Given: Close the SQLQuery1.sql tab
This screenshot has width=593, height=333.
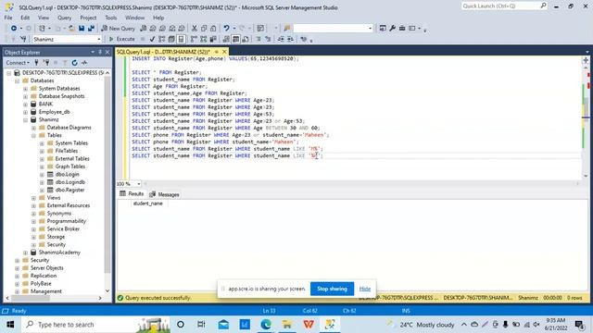Looking at the screenshot, I should pyautogui.click(x=224, y=52).
